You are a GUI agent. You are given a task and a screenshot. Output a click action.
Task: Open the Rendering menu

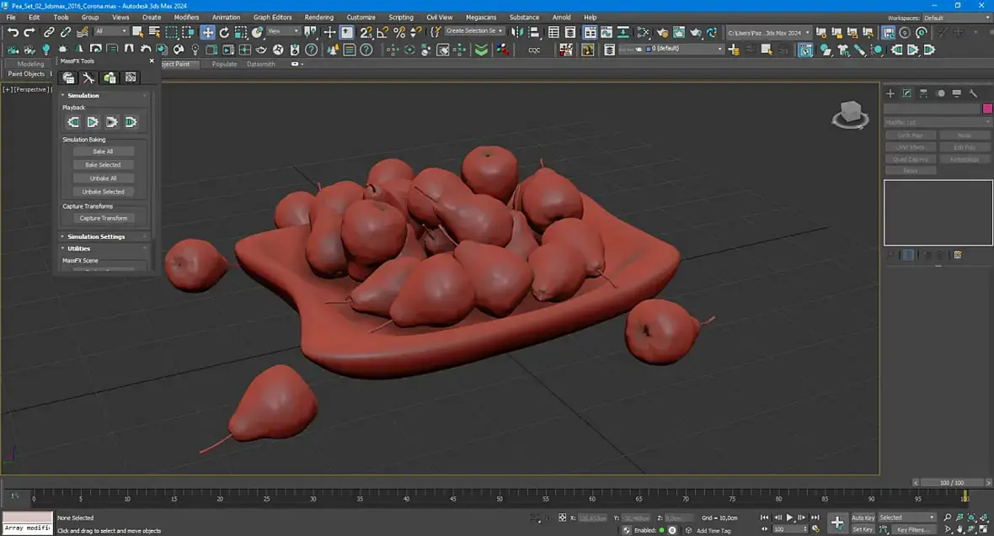318,17
